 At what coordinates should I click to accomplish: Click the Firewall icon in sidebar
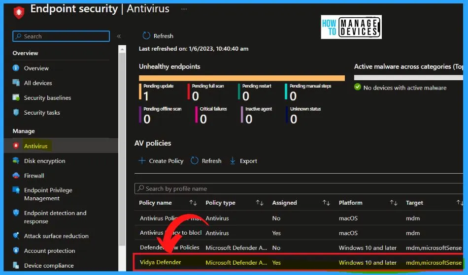(x=16, y=176)
